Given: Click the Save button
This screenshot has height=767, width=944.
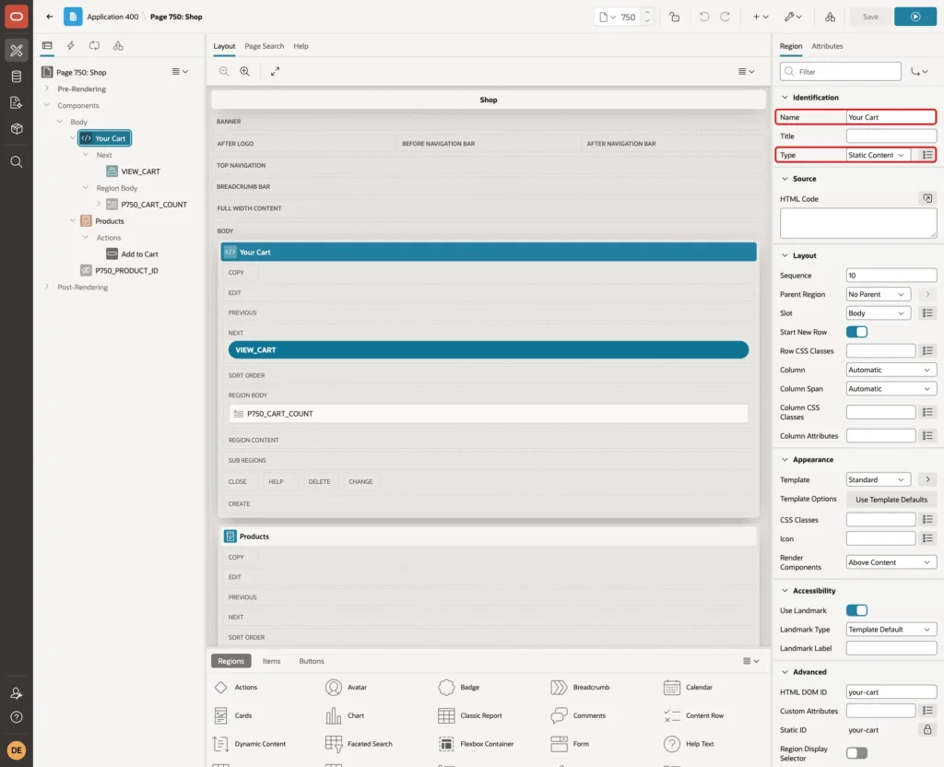Looking at the screenshot, I should [870, 17].
